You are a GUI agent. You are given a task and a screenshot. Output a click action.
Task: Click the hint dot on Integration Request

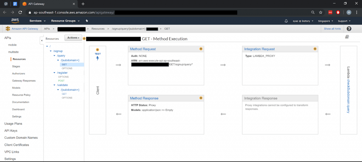click(x=315, y=49)
